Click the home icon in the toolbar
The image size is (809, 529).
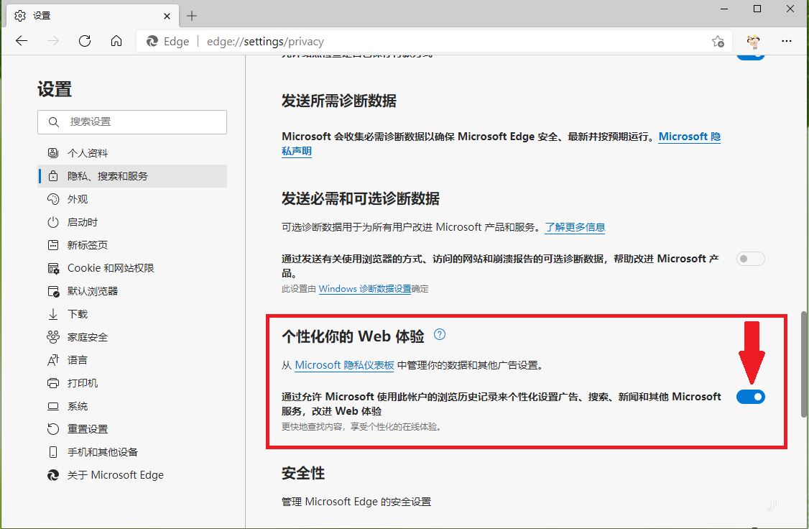coord(116,41)
